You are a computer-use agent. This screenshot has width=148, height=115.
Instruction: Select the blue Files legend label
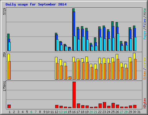(x=145, y=23)
